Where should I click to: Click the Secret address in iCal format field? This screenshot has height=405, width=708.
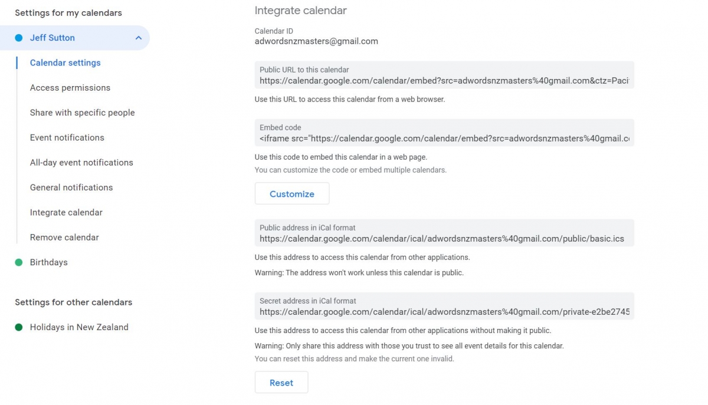444,306
